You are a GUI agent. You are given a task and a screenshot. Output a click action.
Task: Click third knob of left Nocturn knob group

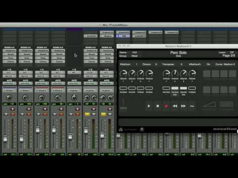coord(140,73)
